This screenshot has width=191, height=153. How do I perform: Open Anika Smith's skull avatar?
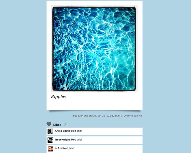pyautogui.click(x=50, y=131)
